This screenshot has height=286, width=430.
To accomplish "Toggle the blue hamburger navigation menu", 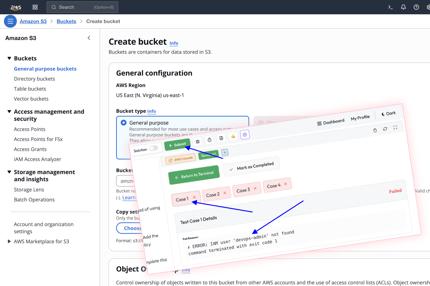I will (10, 21).
